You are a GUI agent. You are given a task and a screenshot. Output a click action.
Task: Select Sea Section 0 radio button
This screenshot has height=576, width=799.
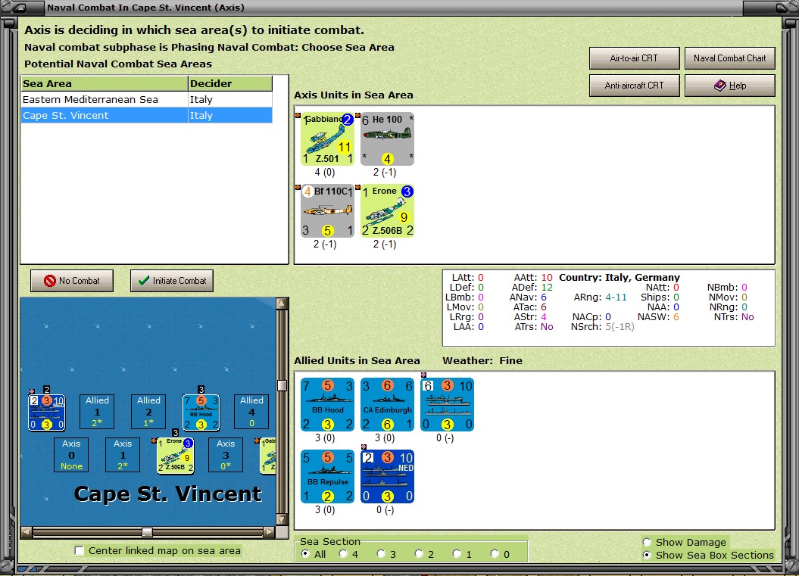pyautogui.click(x=495, y=553)
